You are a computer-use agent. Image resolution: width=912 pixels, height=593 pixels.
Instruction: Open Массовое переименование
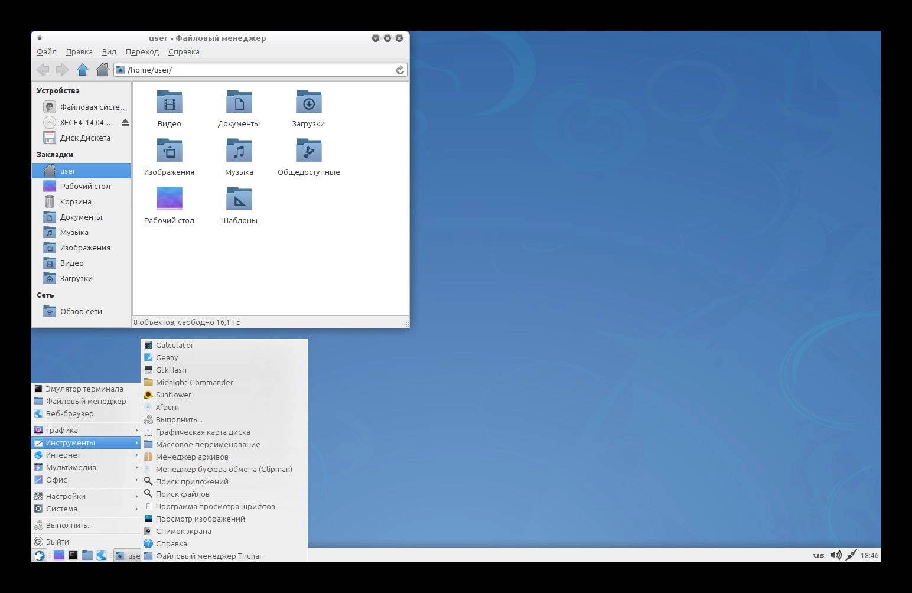[224, 444]
